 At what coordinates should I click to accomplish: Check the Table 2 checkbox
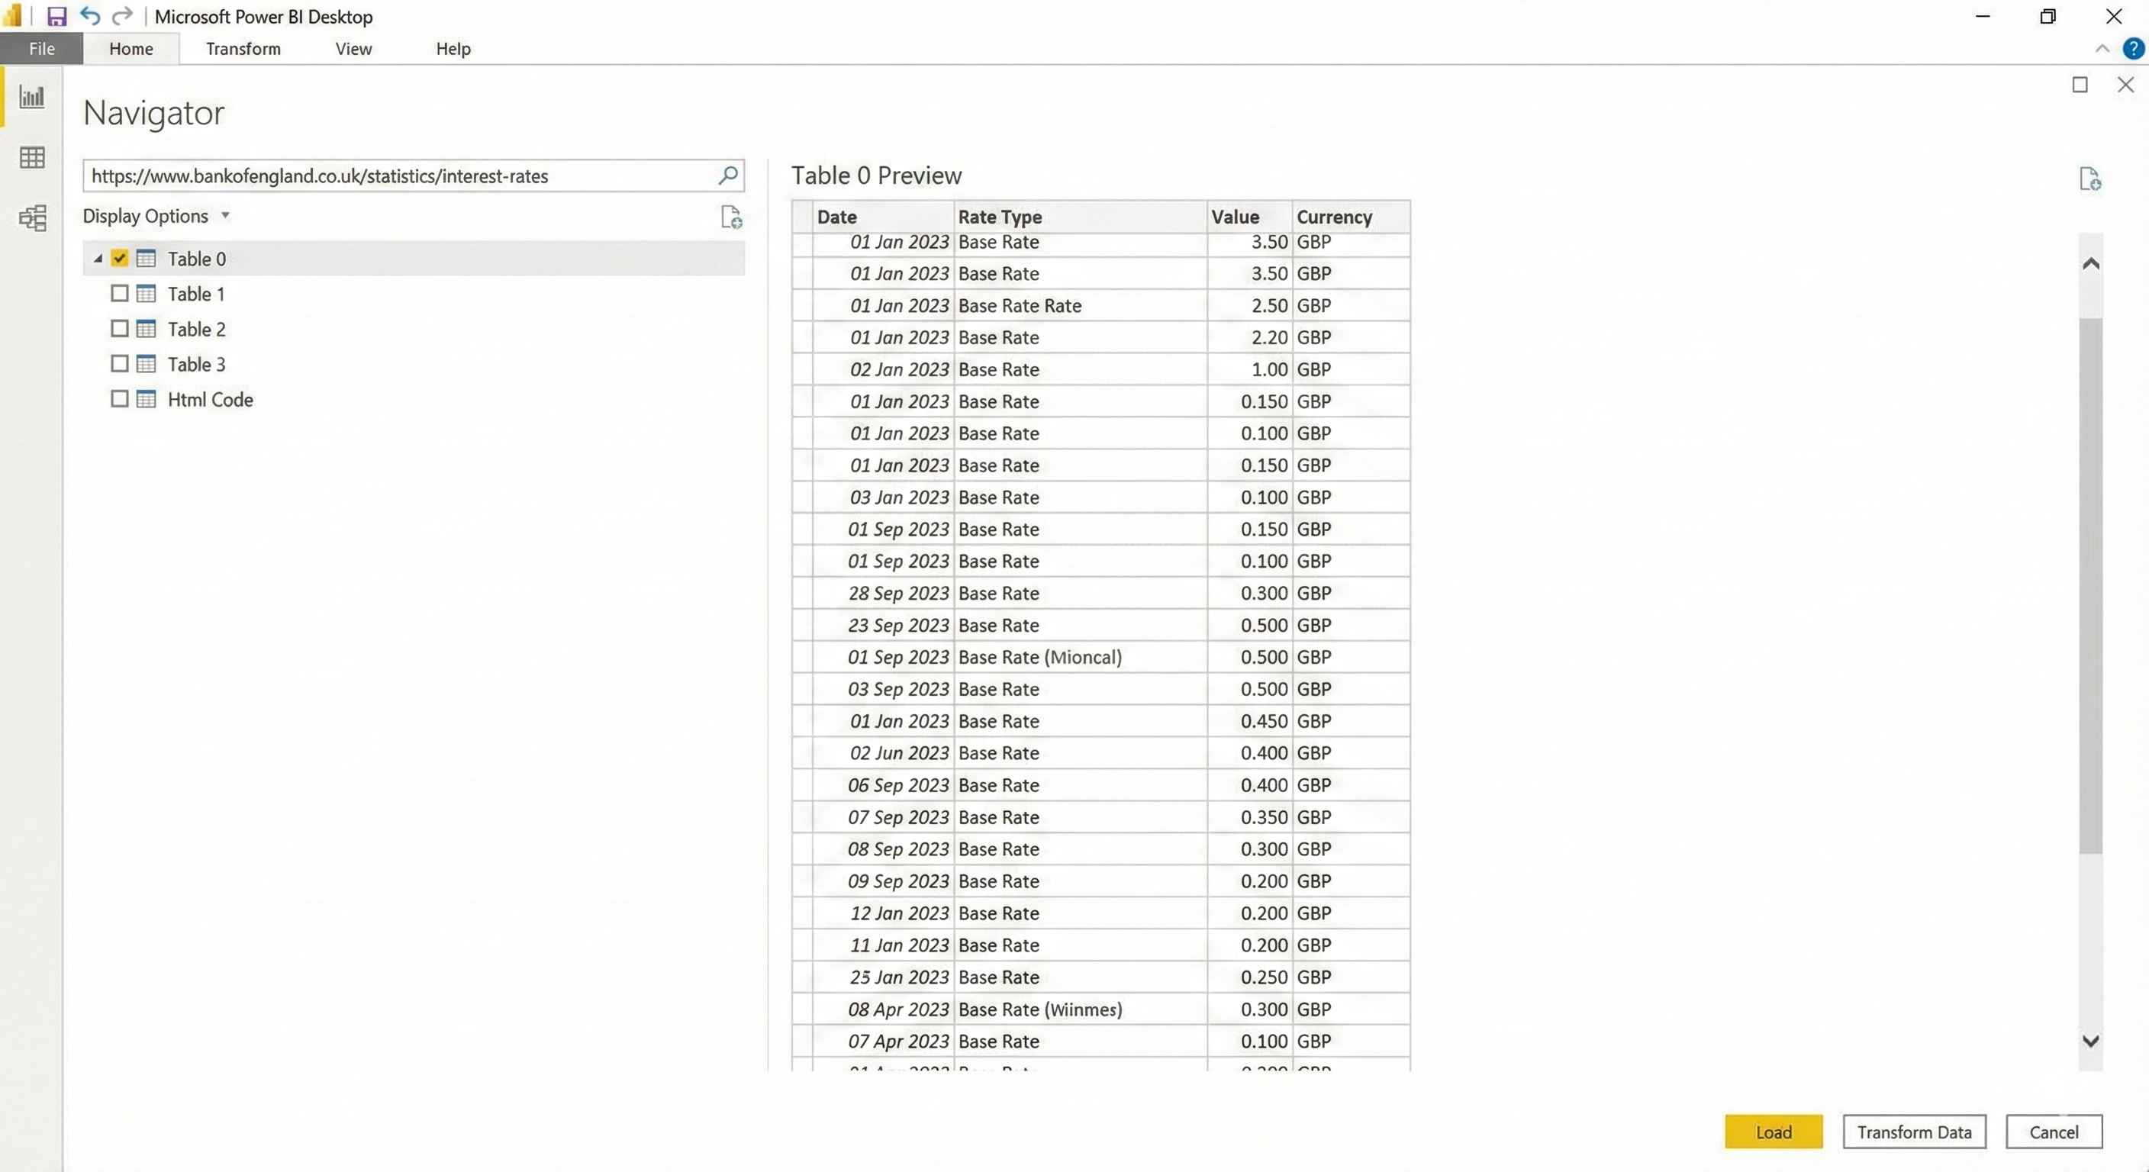pos(119,329)
